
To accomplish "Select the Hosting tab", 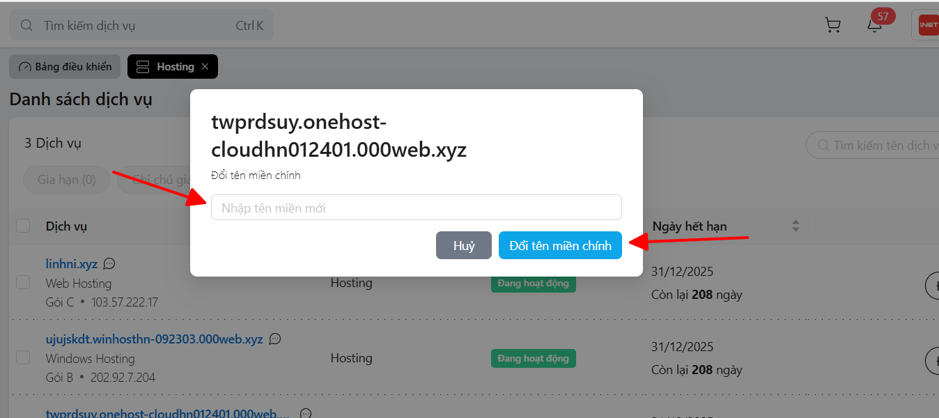I will [x=173, y=67].
